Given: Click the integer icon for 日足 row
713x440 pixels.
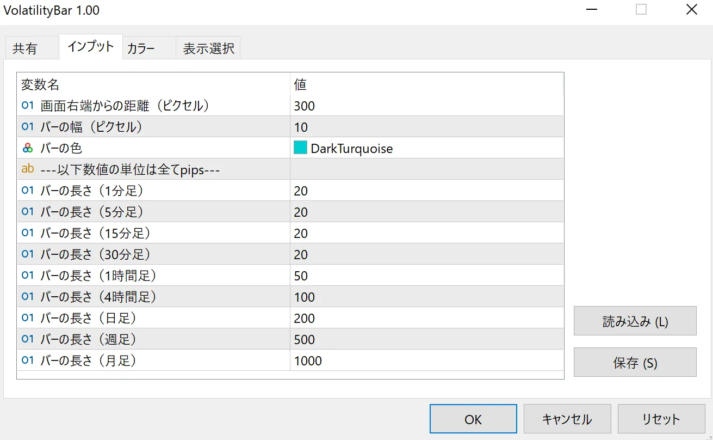Looking at the screenshot, I should [28, 318].
